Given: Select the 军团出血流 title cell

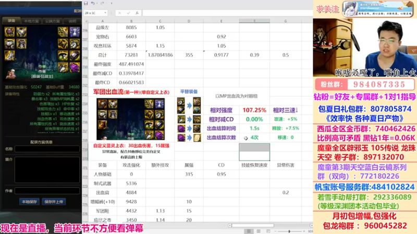Looking at the screenshot, I should 131,92.
